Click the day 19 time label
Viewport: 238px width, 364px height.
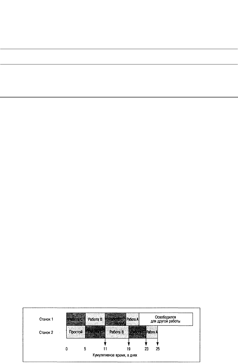coord(129,349)
